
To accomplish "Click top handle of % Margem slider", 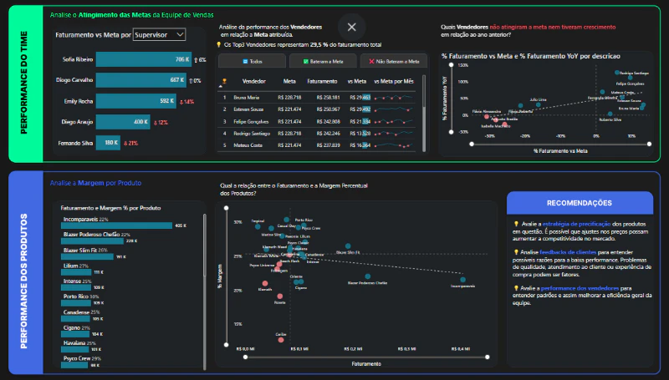I will pos(226,208).
